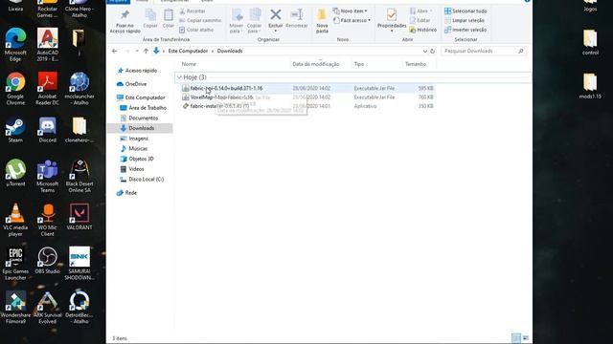
Task: Select the VALORANT desktop icon
Action: pos(79,217)
